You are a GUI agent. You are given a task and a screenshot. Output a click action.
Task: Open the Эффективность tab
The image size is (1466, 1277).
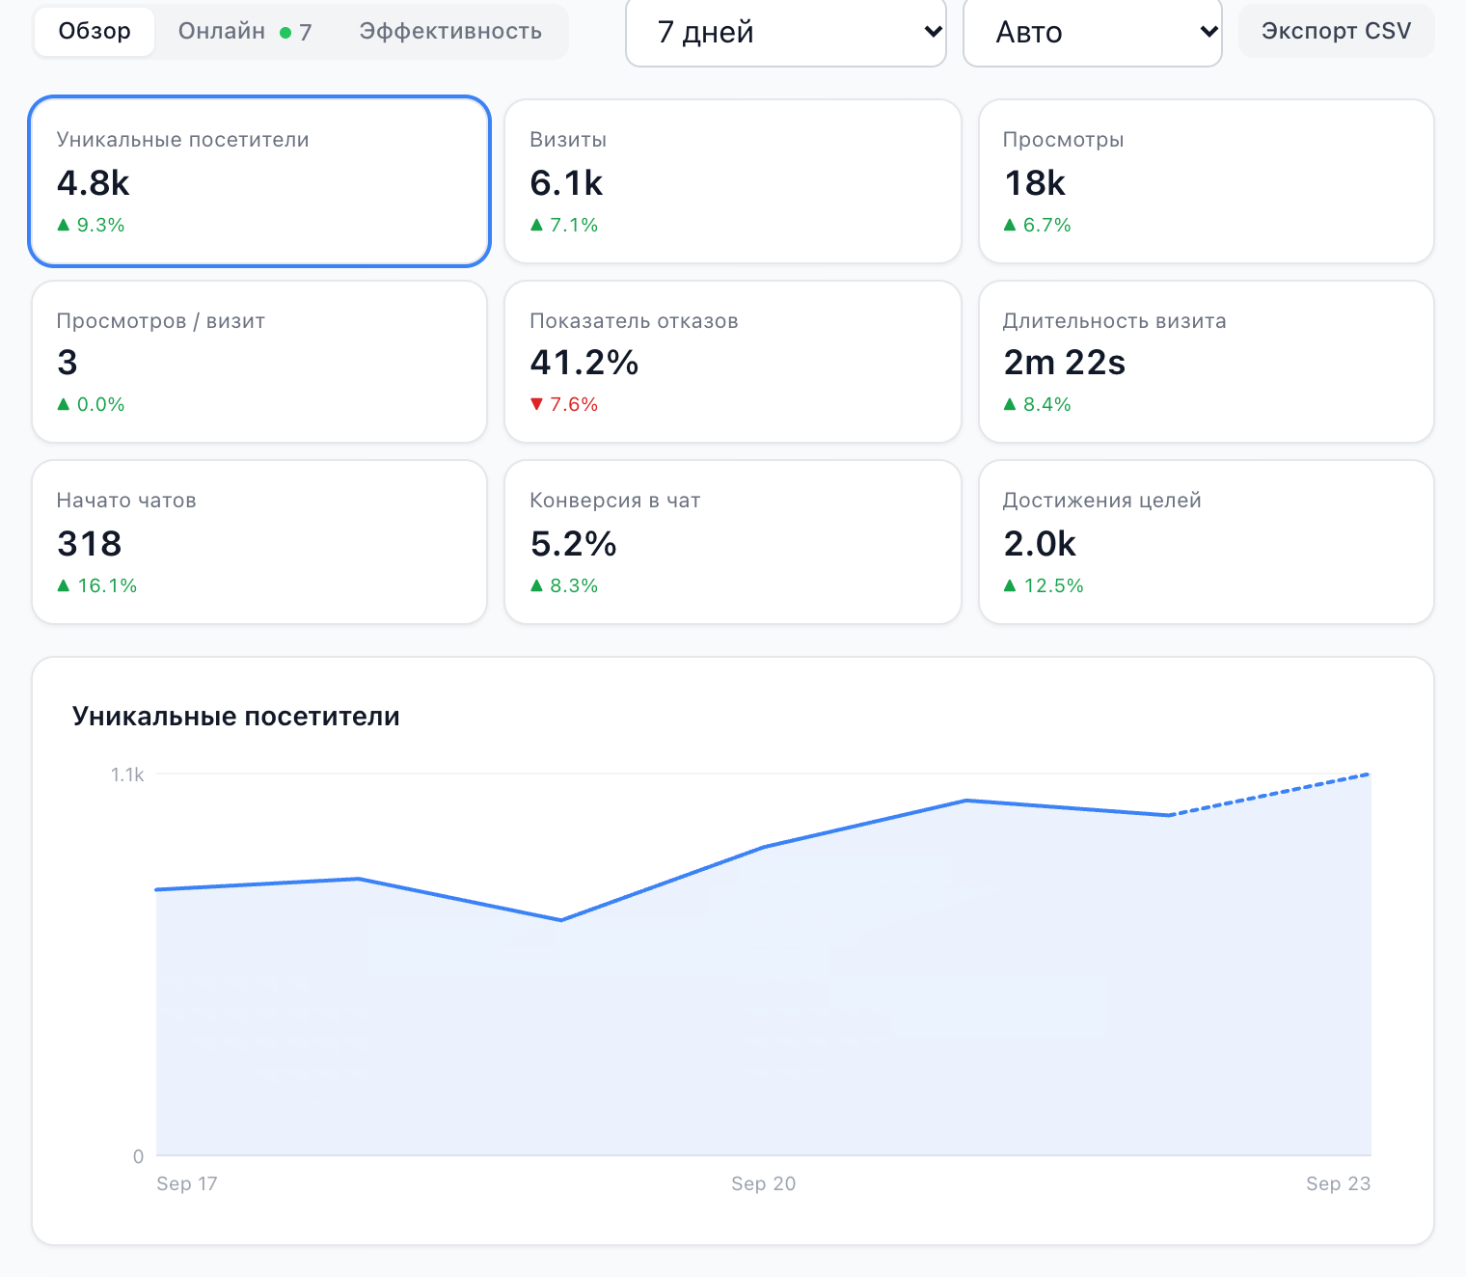[x=450, y=32]
